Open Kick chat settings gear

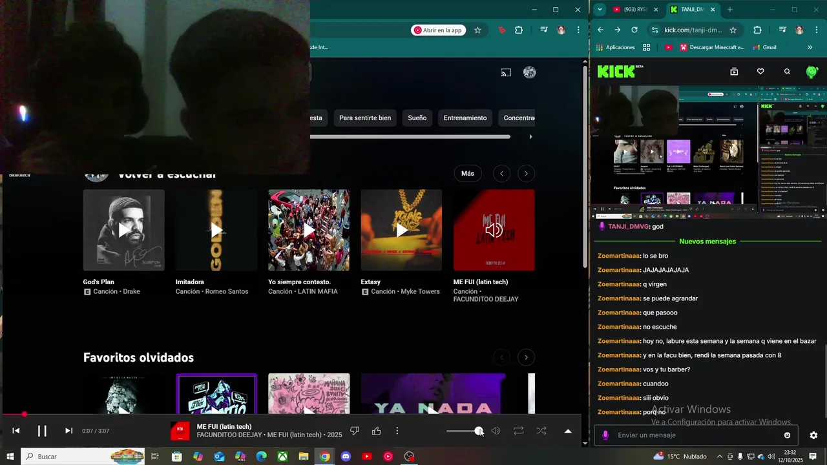pos(813,435)
